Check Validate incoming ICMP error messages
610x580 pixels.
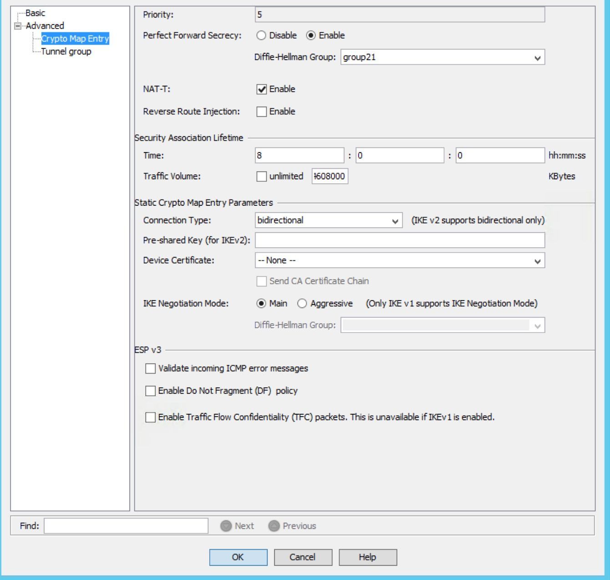pyautogui.click(x=150, y=368)
